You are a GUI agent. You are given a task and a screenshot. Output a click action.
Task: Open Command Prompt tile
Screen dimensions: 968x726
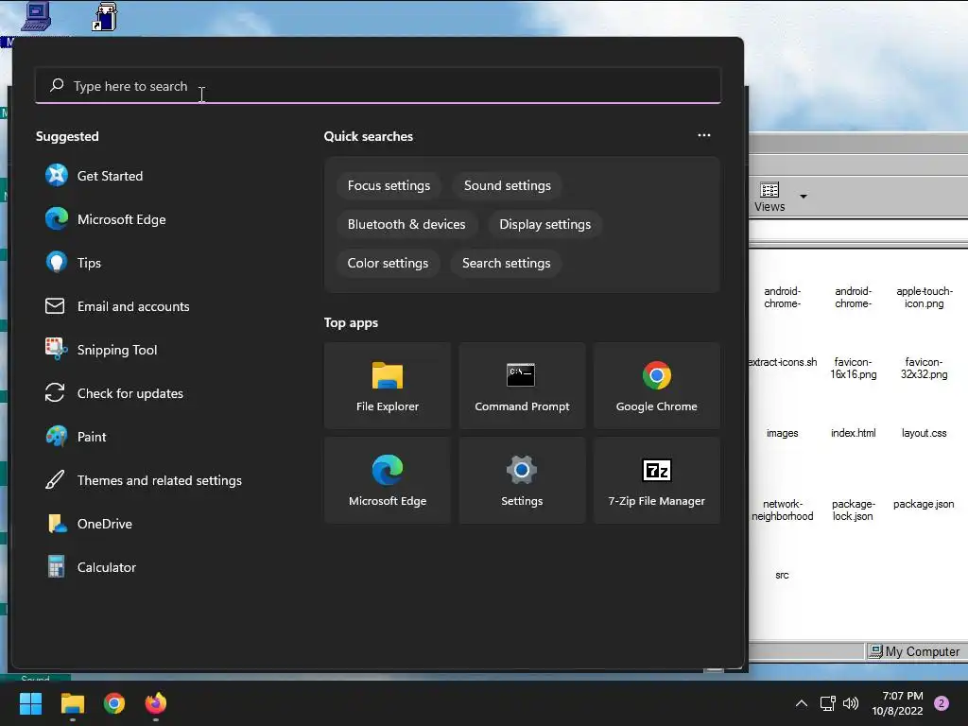pos(522,386)
